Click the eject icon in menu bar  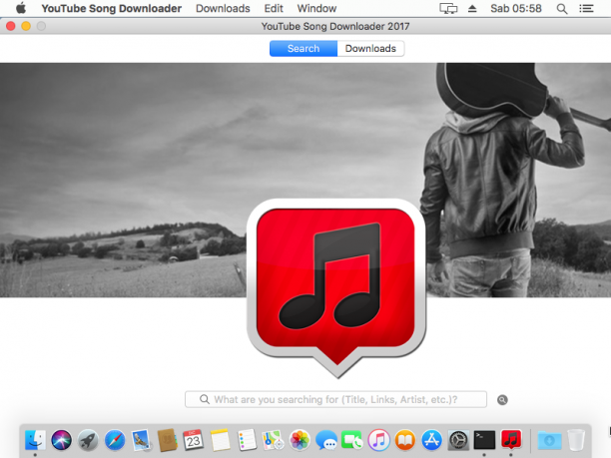(x=472, y=8)
